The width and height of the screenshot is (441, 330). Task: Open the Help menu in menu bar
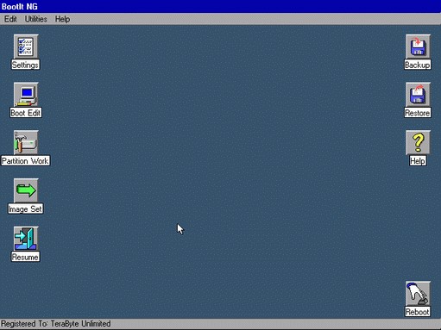pos(62,19)
